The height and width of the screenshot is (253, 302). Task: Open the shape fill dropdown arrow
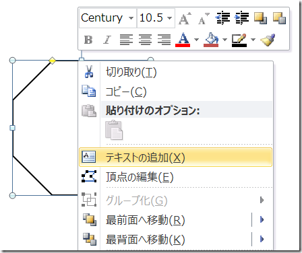224,40
